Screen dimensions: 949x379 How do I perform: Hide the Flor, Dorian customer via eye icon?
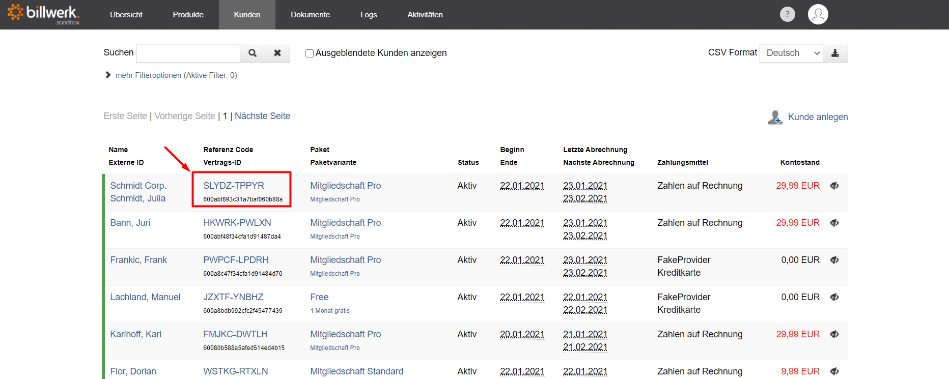(834, 371)
